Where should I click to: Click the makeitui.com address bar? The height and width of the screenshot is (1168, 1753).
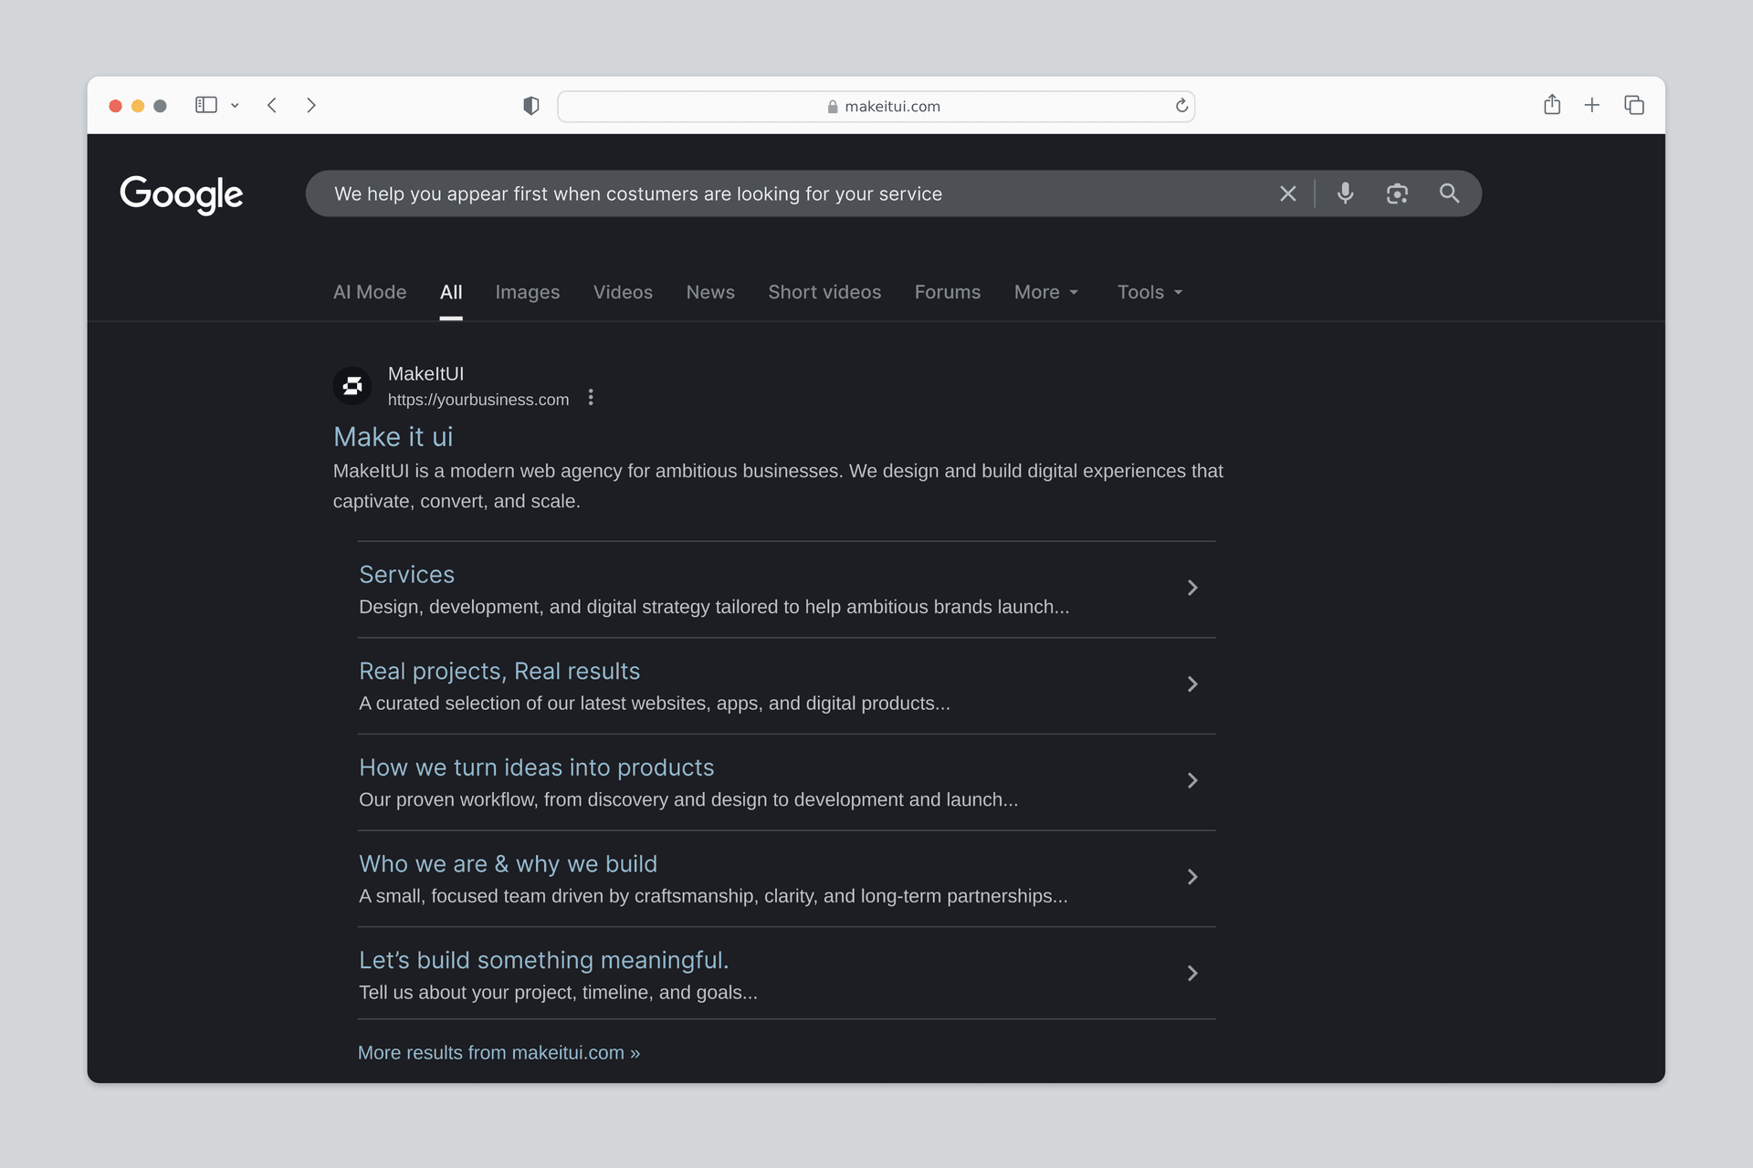[876, 106]
